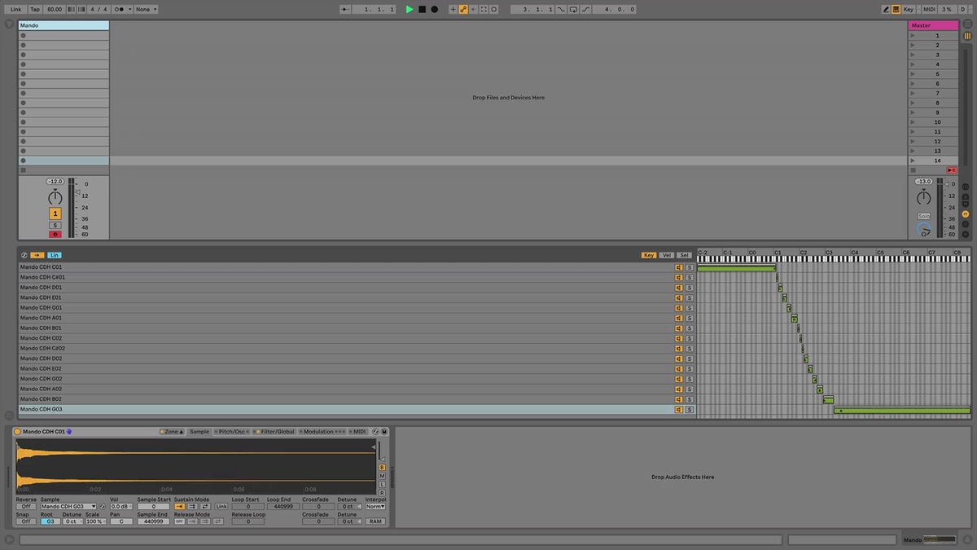Toggle the speaker icon for Mando CDH C01 zone
The width and height of the screenshot is (977, 550).
pyautogui.click(x=678, y=267)
